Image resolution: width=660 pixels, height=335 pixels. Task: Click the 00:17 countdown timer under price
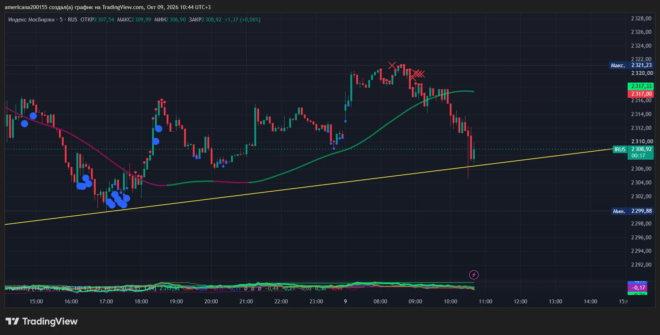click(x=638, y=156)
